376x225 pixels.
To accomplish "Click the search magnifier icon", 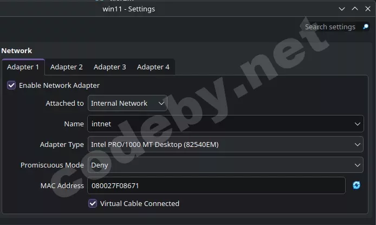I will (x=366, y=27).
